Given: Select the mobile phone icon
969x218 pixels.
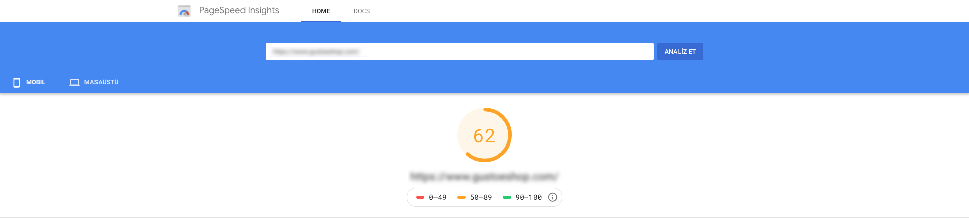Looking at the screenshot, I should coord(17,82).
